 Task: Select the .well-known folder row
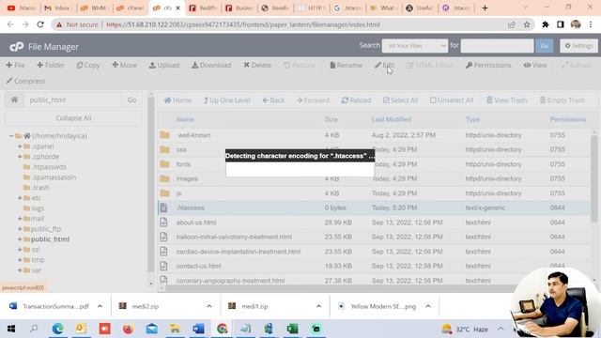coord(374,135)
